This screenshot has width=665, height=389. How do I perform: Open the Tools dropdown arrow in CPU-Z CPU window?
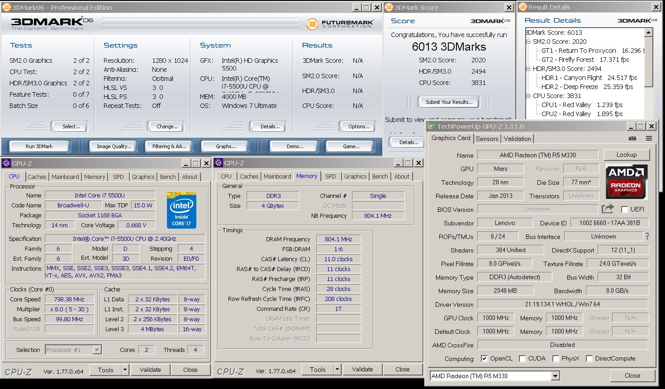[125, 370]
